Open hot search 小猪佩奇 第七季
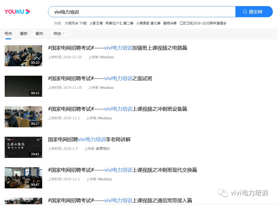The image size is (277, 205). point(148,23)
